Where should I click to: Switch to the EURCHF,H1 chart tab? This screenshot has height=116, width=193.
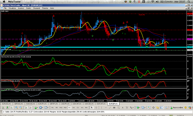tap(101, 104)
